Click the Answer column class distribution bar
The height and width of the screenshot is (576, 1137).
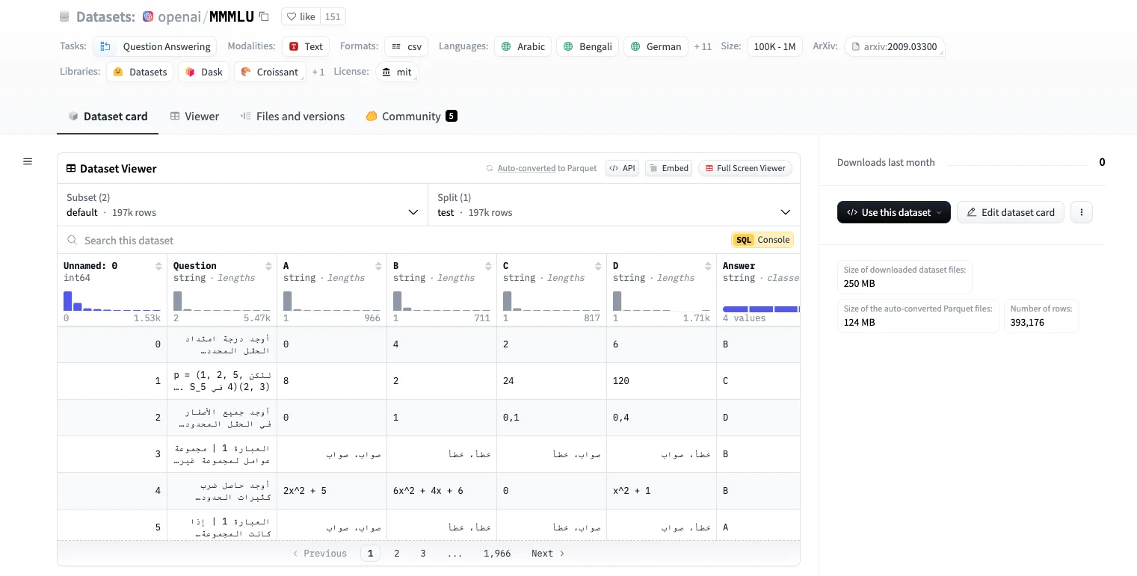click(x=758, y=309)
